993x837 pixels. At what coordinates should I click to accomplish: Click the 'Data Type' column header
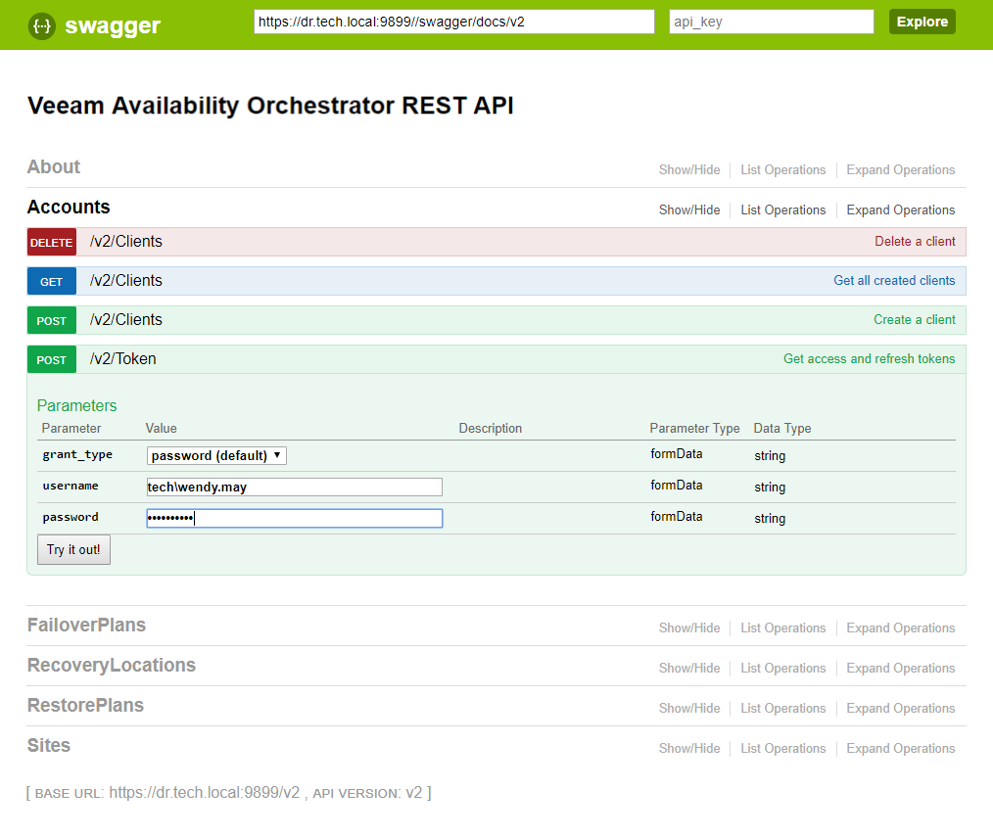[782, 429]
